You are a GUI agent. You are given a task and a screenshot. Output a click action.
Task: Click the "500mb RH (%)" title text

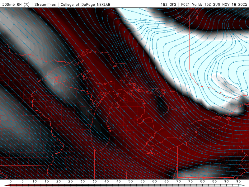pyautogui.click(x=16, y=4)
